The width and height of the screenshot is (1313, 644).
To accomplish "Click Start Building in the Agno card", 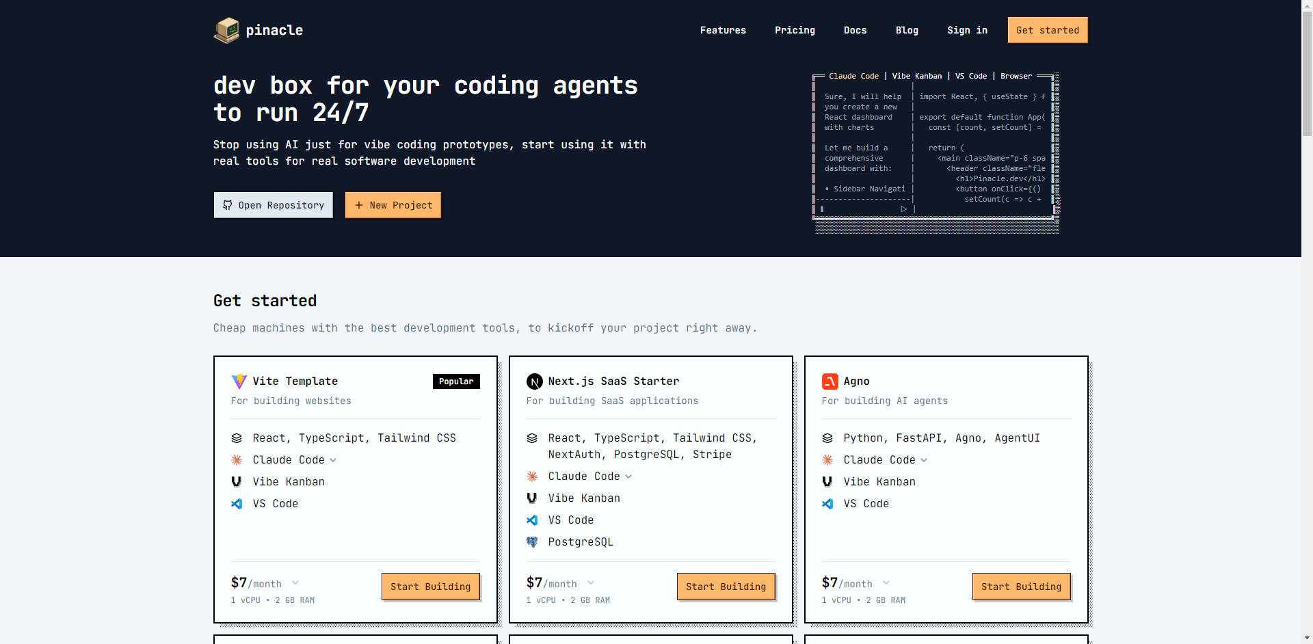I will tap(1021, 587).
